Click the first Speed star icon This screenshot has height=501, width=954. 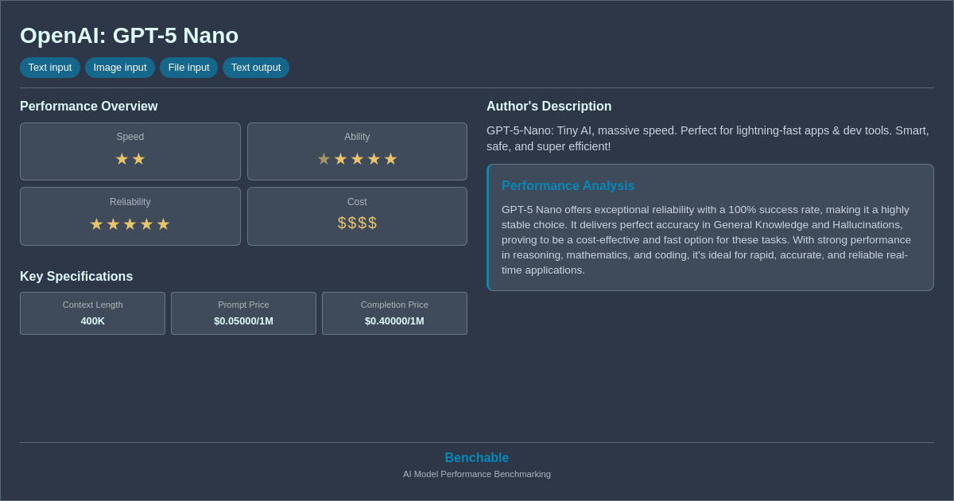[122, 158]
